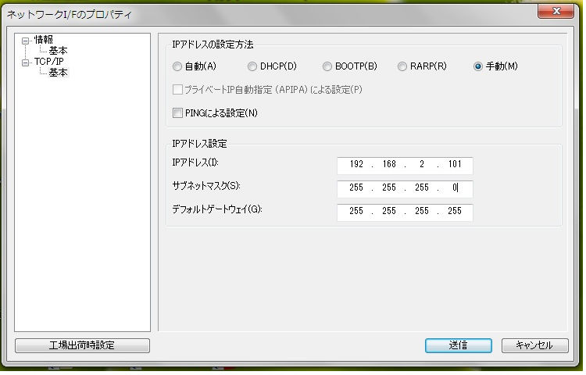Click IP address last octet 101
Screen dimensions: 586x375
(x=455, y=164)
